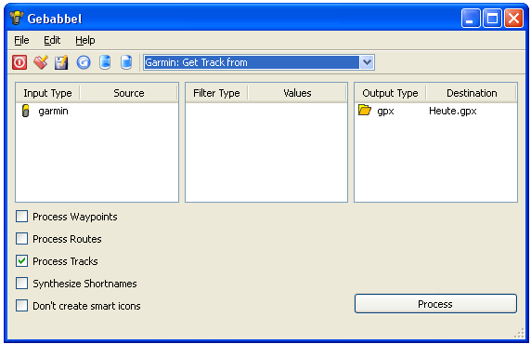Click the first blue cylinder toolbar icon

point(105,62)
